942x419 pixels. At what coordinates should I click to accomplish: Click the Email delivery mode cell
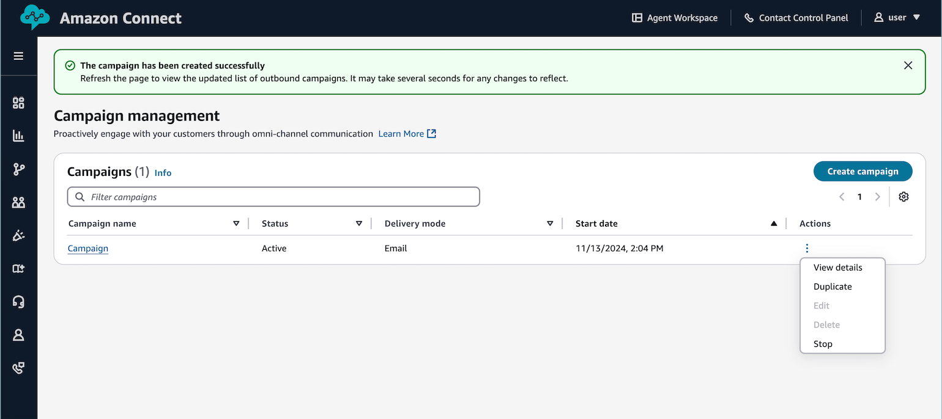396,248
